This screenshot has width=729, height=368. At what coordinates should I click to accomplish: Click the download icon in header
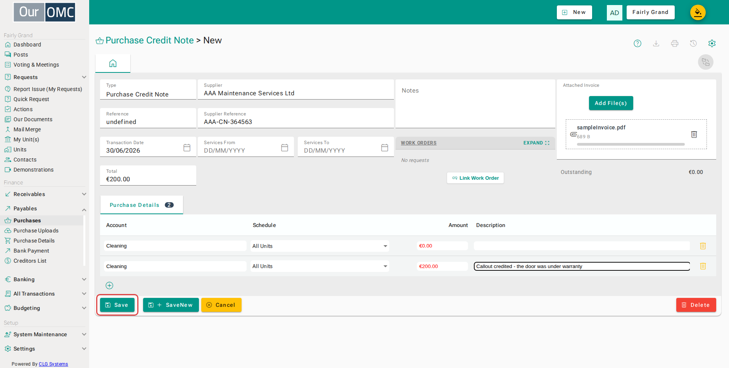656,43
